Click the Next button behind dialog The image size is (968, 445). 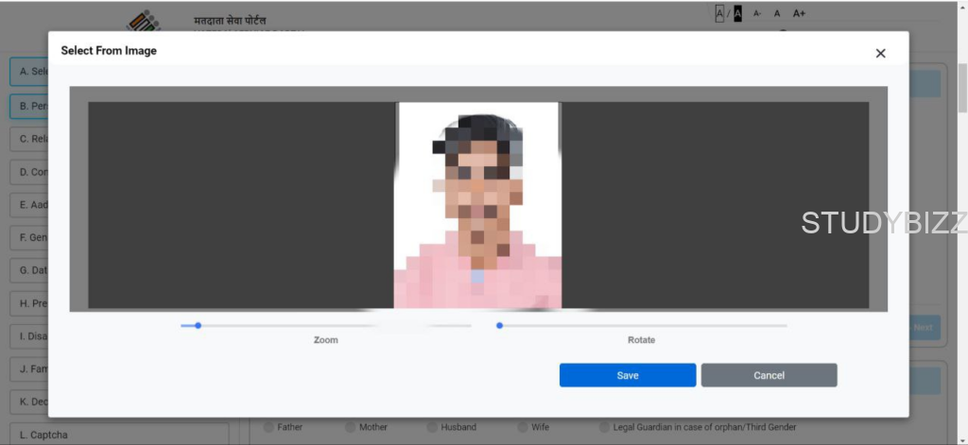[924, 328]
